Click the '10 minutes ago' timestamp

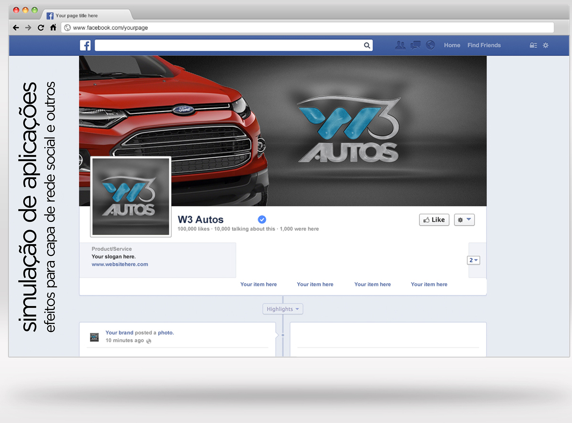[125, 340]
